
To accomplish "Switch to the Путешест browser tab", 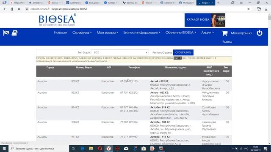I will (186, 3).
